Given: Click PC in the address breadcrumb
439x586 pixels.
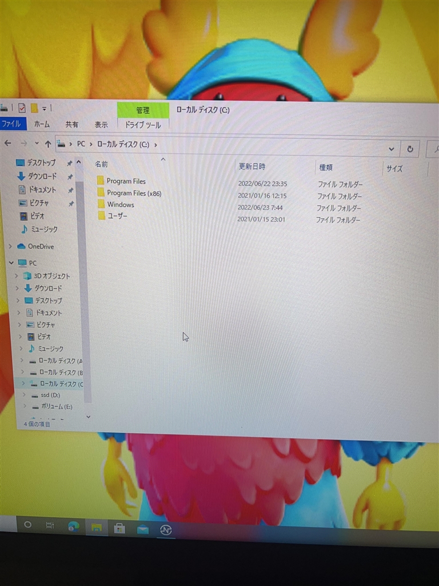Looking at the screenshot, I should (81, 144).
